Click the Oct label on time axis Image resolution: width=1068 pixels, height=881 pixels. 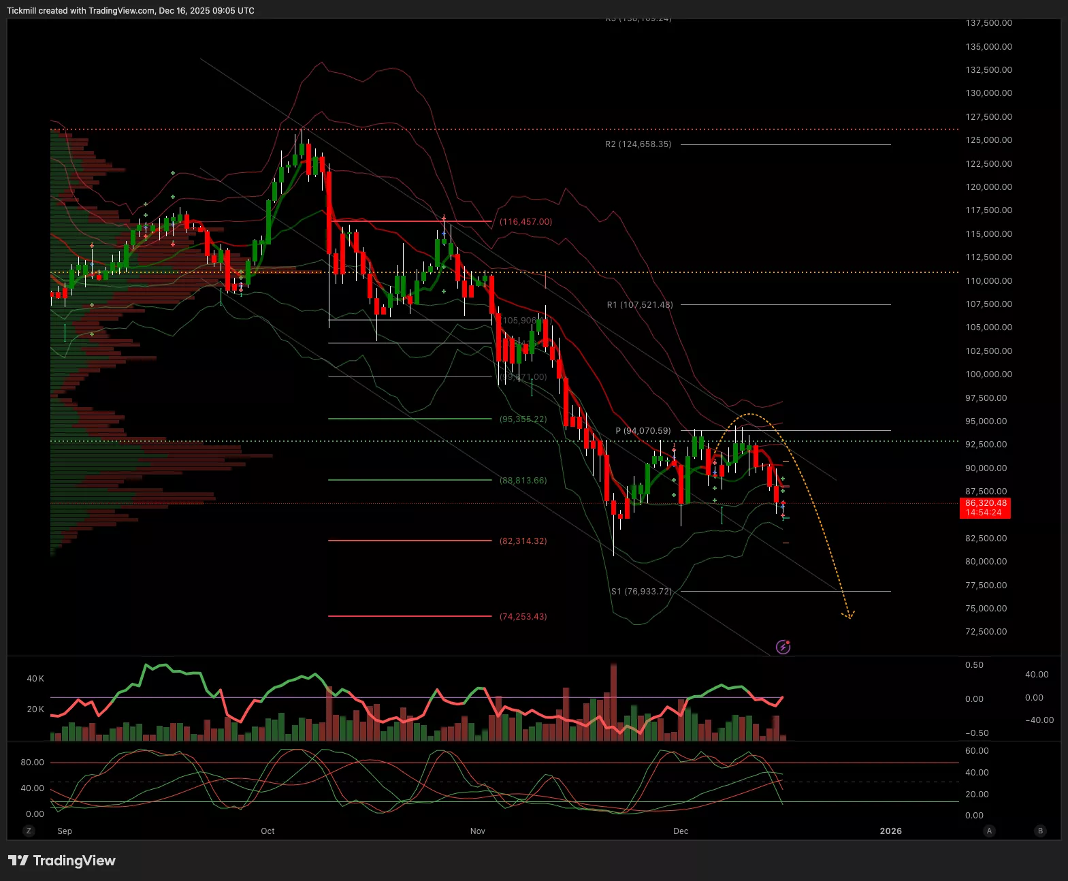tap(268, 831)
